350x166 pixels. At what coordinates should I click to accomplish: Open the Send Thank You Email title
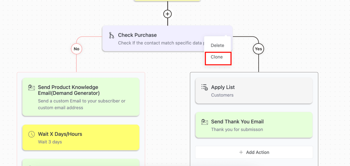pos(237,122)
